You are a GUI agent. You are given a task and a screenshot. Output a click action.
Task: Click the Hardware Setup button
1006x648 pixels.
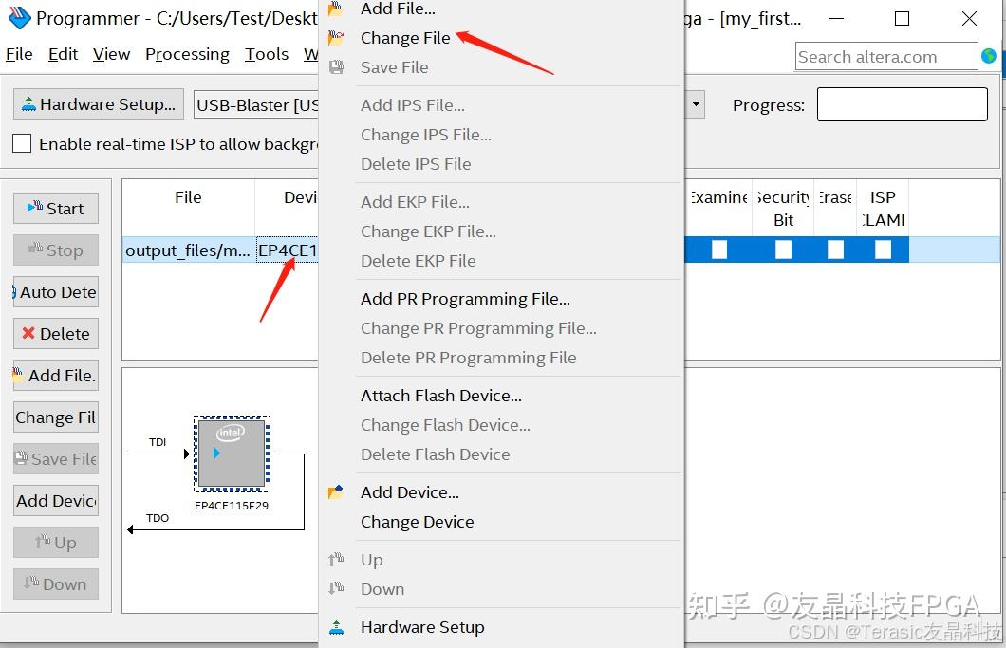(x=98, y=104)
